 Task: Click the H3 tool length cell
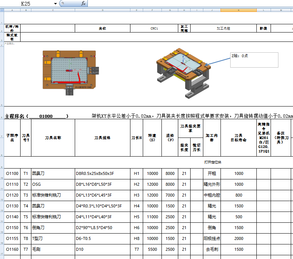point(137,195)
